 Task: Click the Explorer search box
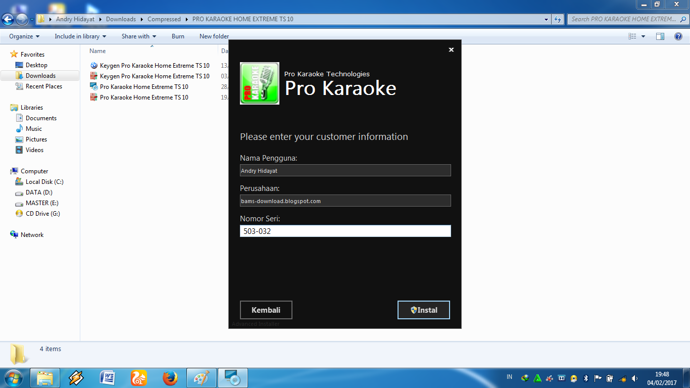(x=627, y=19)
